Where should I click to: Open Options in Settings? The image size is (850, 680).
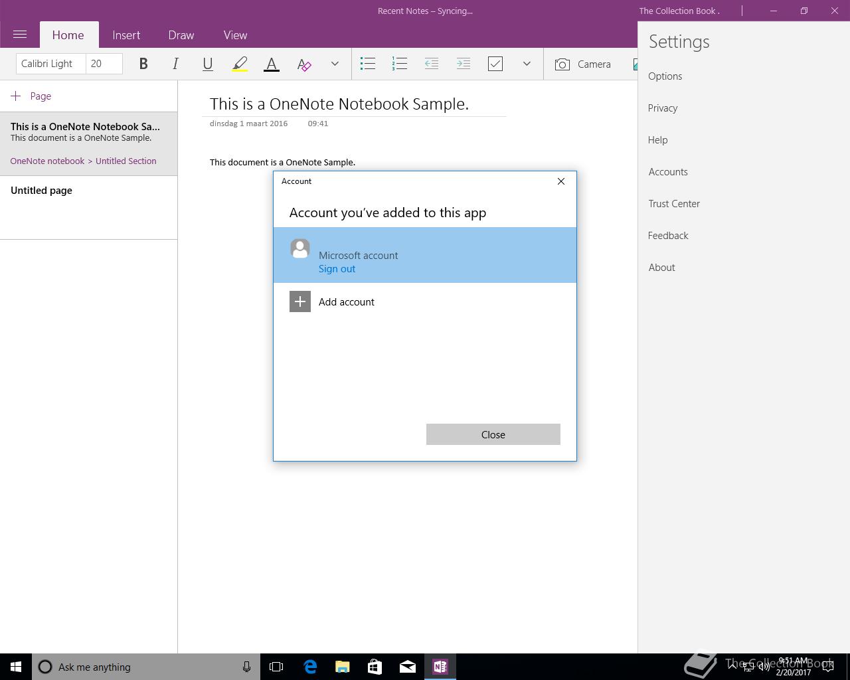click(x=665, y=76)
